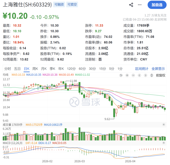Click the 加自选 add-to-watchlist button
170x165 pixels.
(157, 5)
